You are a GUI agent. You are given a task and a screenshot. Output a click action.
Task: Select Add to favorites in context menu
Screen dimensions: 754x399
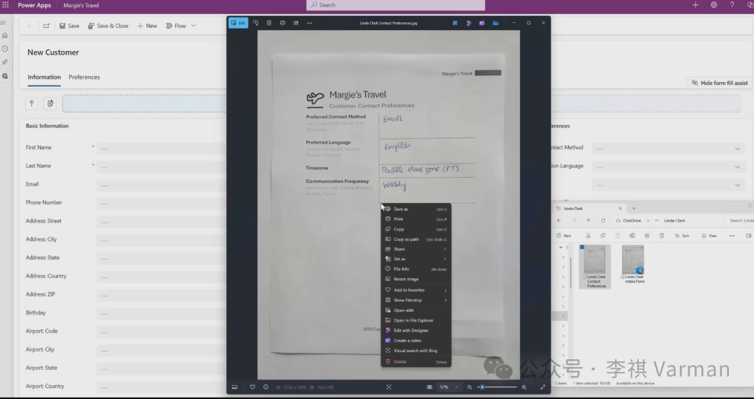click(x=416, y=290)
